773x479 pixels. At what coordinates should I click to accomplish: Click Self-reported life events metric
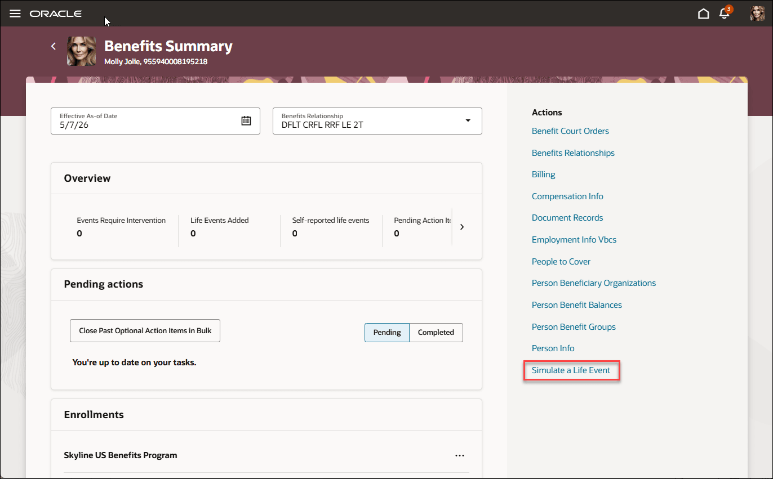[x=331, y=227]
